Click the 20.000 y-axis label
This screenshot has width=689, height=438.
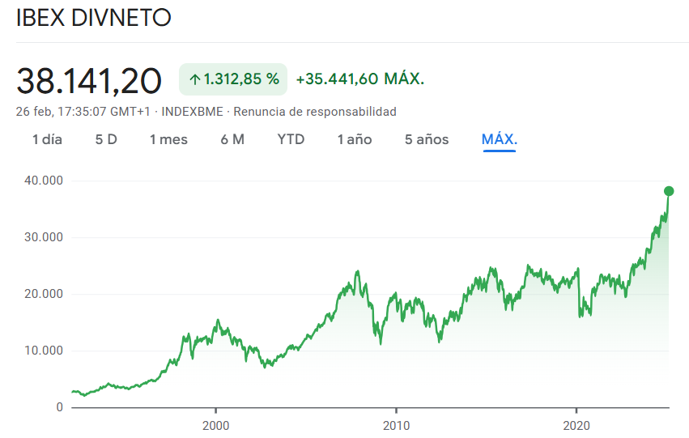44,294
